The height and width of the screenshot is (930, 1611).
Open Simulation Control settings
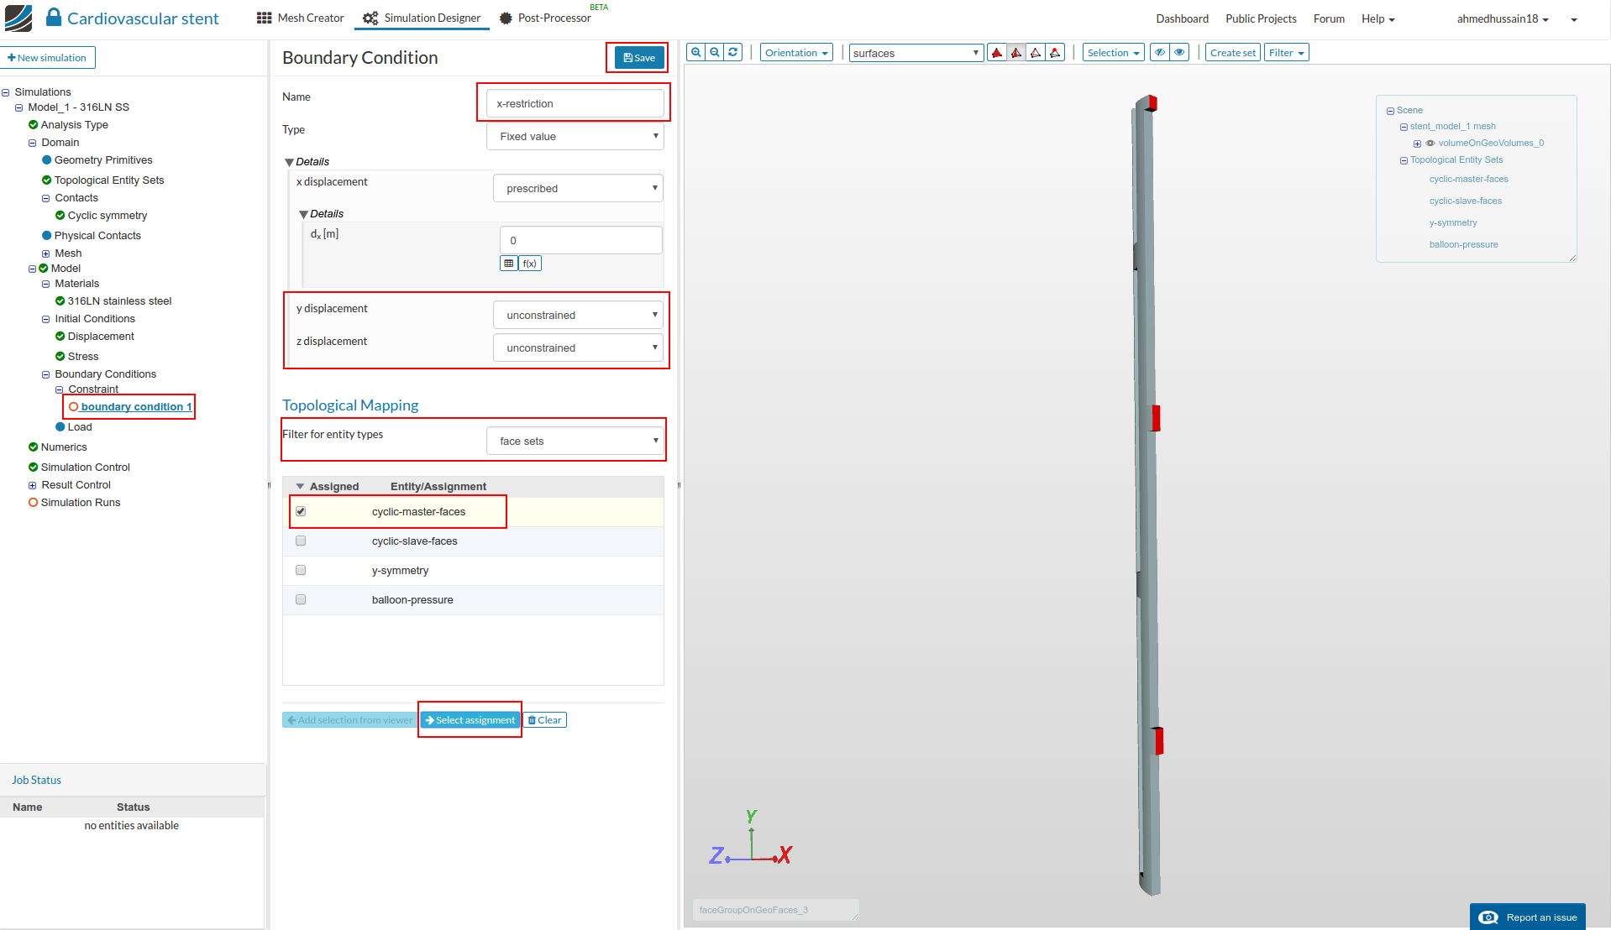tap(79, 468)
